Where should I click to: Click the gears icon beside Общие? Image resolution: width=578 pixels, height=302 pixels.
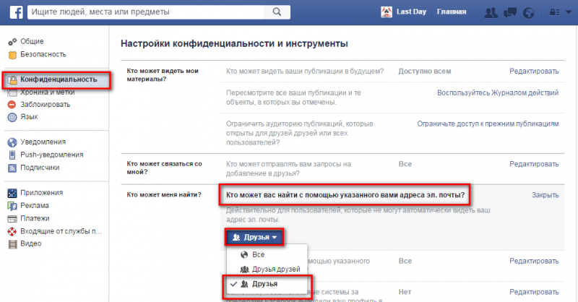(x=12, y=42)
